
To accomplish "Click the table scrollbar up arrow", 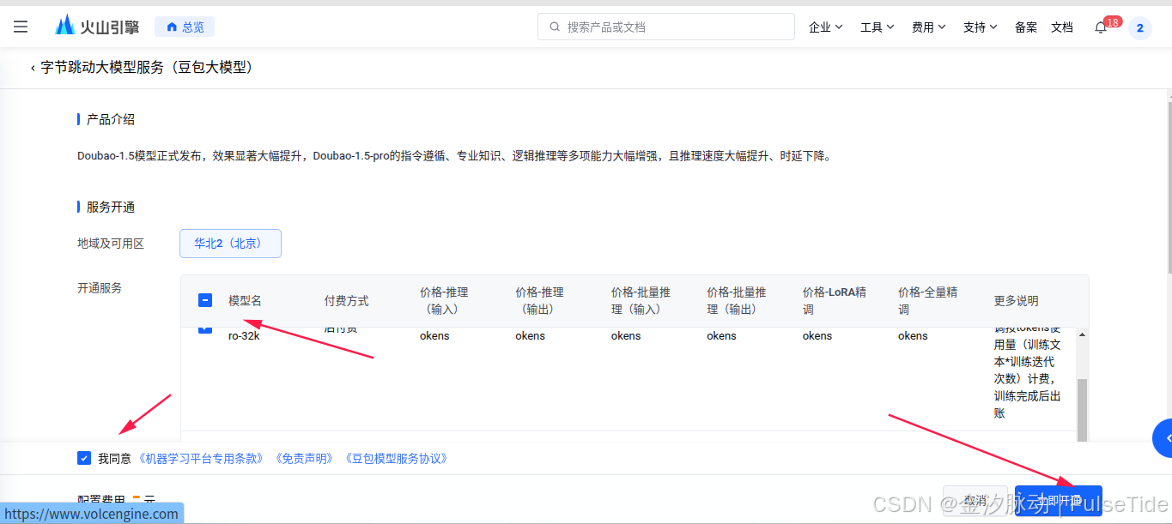I will tap(1082, 334).
